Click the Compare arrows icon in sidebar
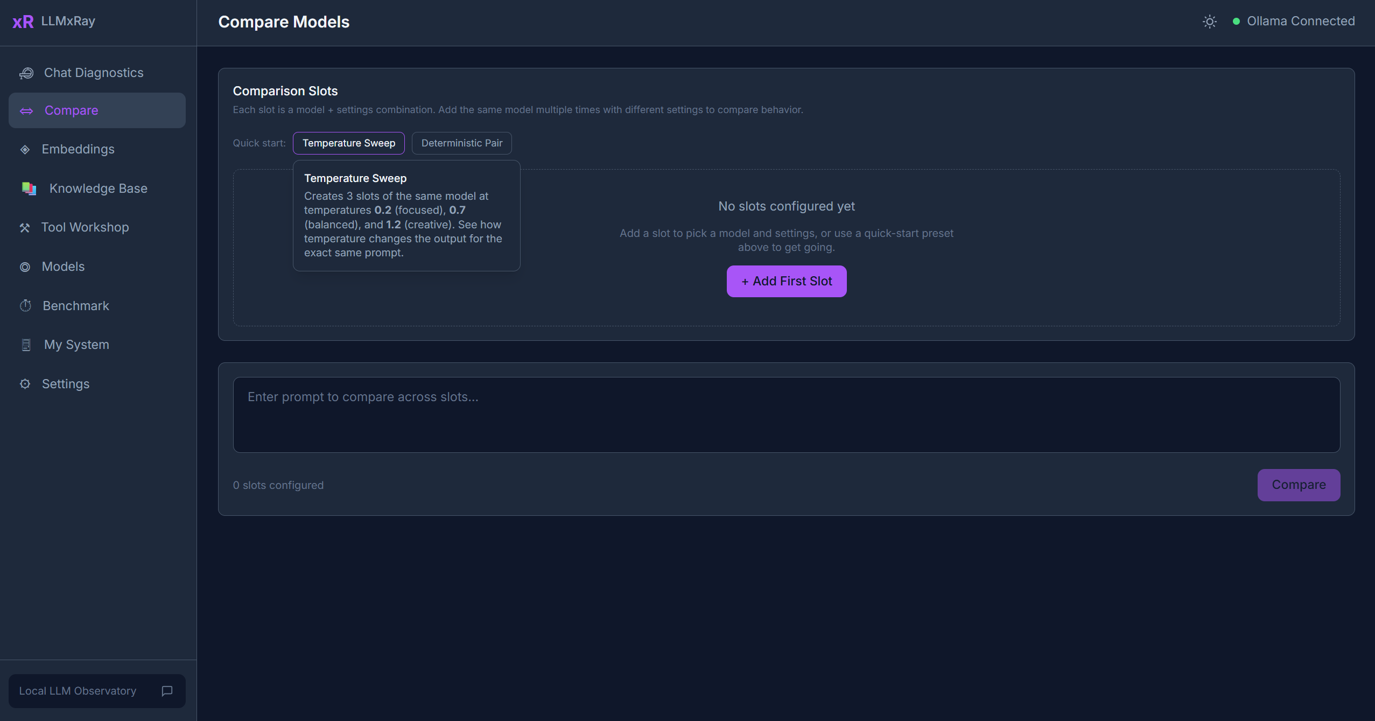 point(26,111)
